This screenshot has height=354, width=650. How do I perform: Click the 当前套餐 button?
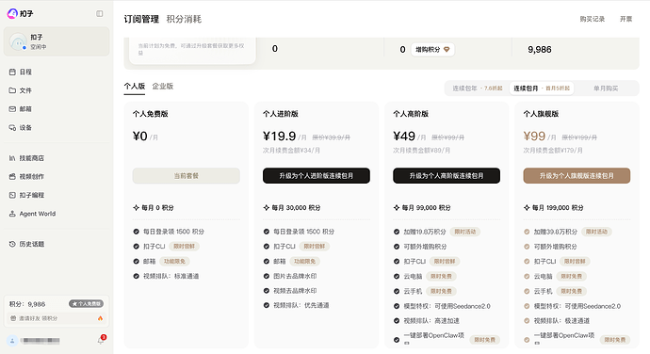187,176
